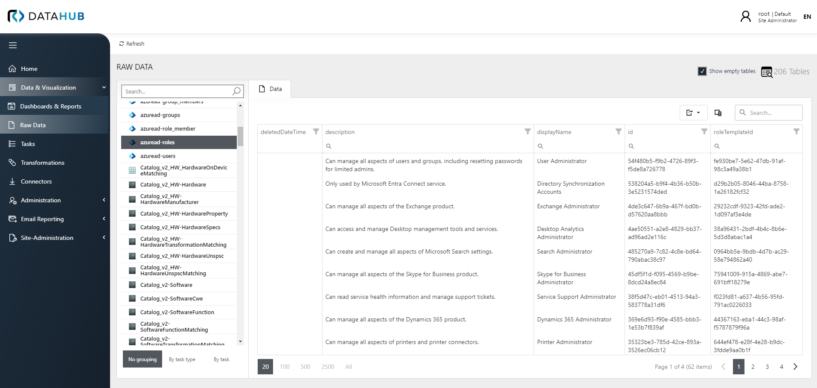The image size is (817, 388).
Task: Toggle the filter on the description column
Action: pos(528,132)
